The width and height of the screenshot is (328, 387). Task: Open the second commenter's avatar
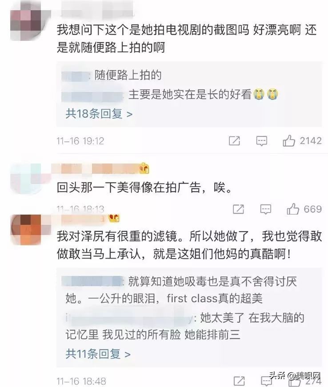(26, 179)
